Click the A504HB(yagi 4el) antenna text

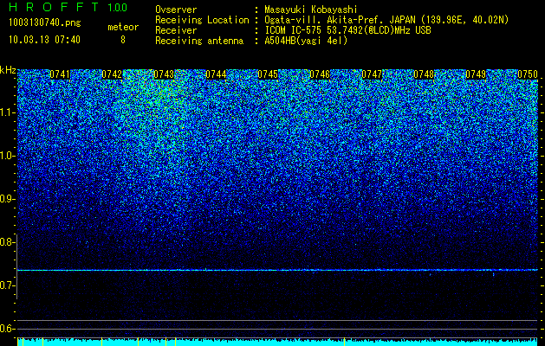(x=306, y=41)
